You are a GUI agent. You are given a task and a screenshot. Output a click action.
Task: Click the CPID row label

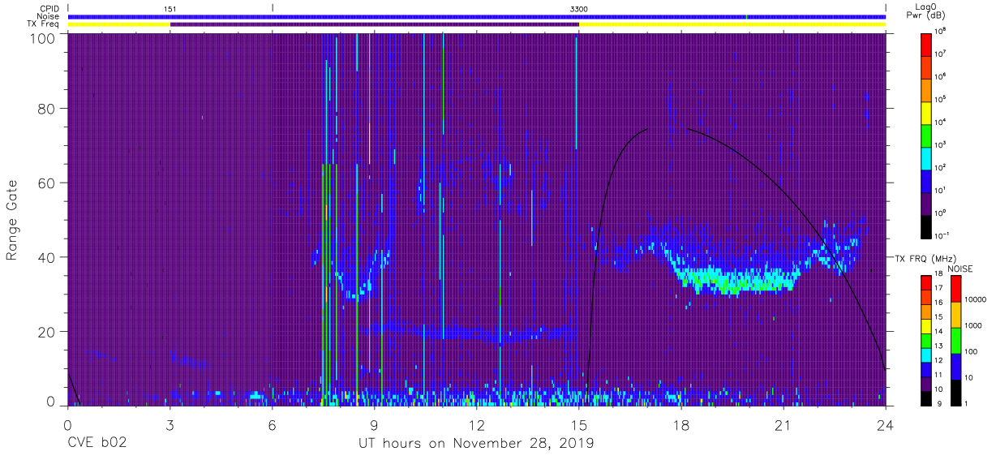49,8
